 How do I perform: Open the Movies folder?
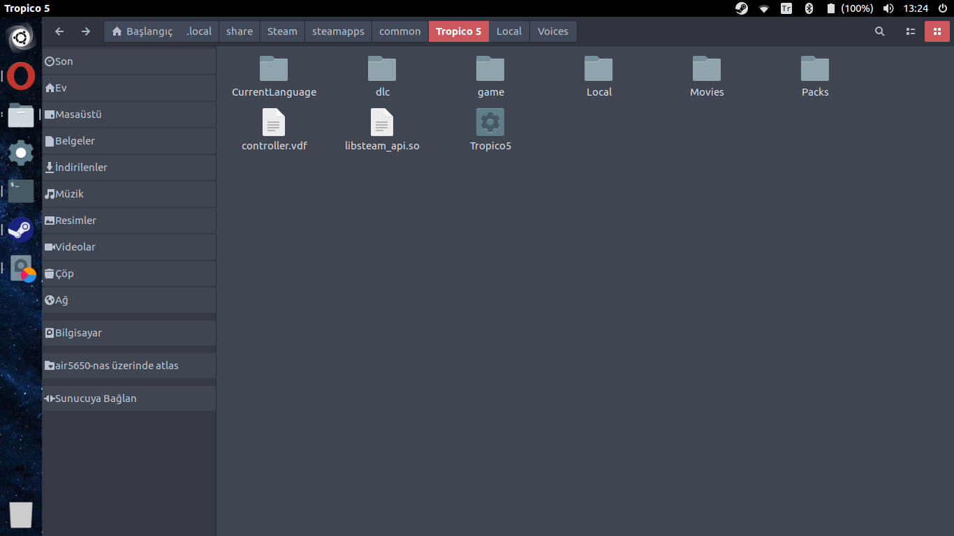pos(707,69)
